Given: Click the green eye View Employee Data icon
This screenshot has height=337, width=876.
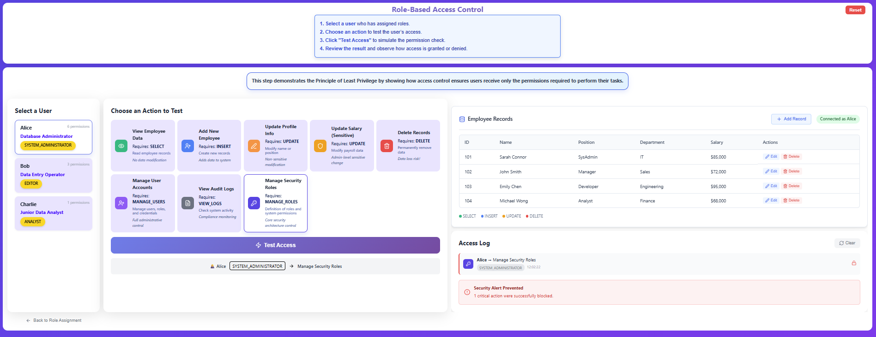Looking at the screenshot, I should point(121,146).
